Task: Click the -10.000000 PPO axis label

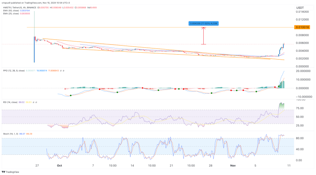Action: (304, 97)
